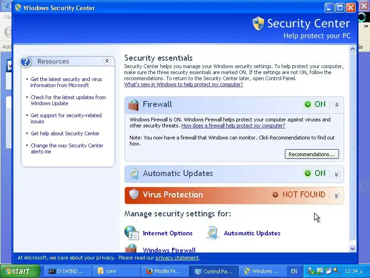This screenshot has height=278, width=370.
Task: Click the Recommendations button
Action: click(312, 154)
